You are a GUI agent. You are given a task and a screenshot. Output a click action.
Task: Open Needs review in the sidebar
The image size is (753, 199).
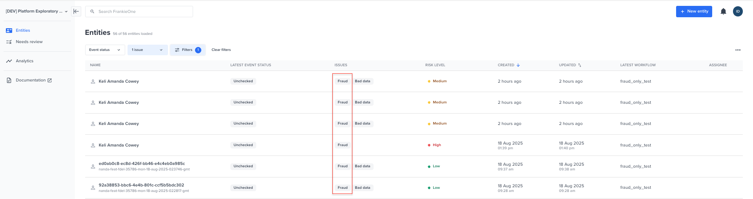tap(29, 42)
